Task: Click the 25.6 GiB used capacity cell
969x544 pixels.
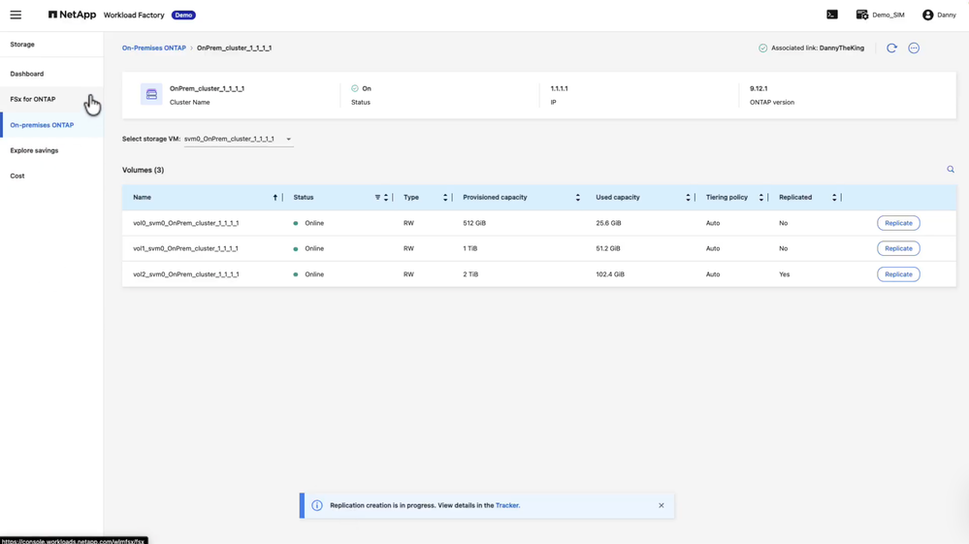Action: (608, 224)
